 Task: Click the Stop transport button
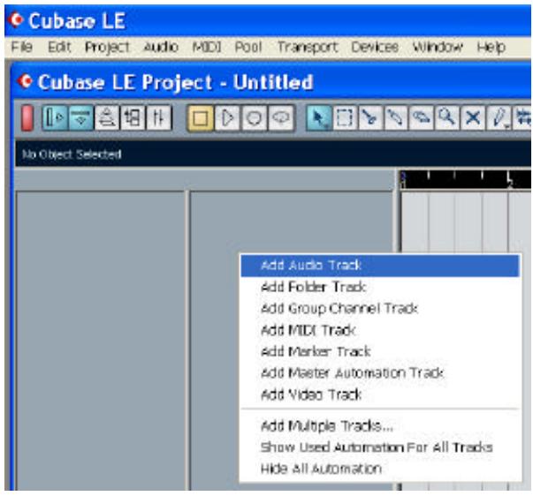point(201,118)
